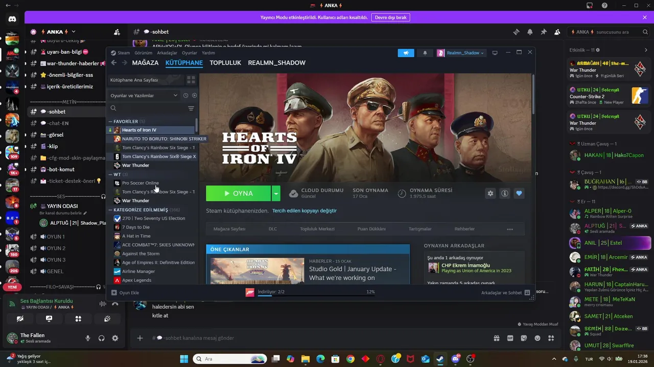The width and height of the screenshot is (654, 367).
Task: Show Hearts of Iron IV game info icon
Action: [505, 194]
